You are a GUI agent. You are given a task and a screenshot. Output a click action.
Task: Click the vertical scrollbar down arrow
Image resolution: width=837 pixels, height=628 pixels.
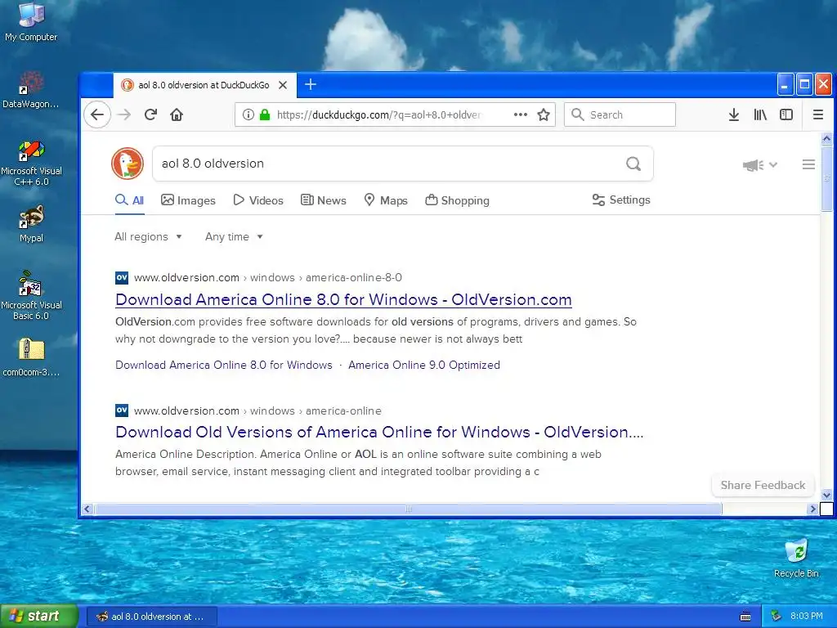pyautogui.click(x=826, y=496)
